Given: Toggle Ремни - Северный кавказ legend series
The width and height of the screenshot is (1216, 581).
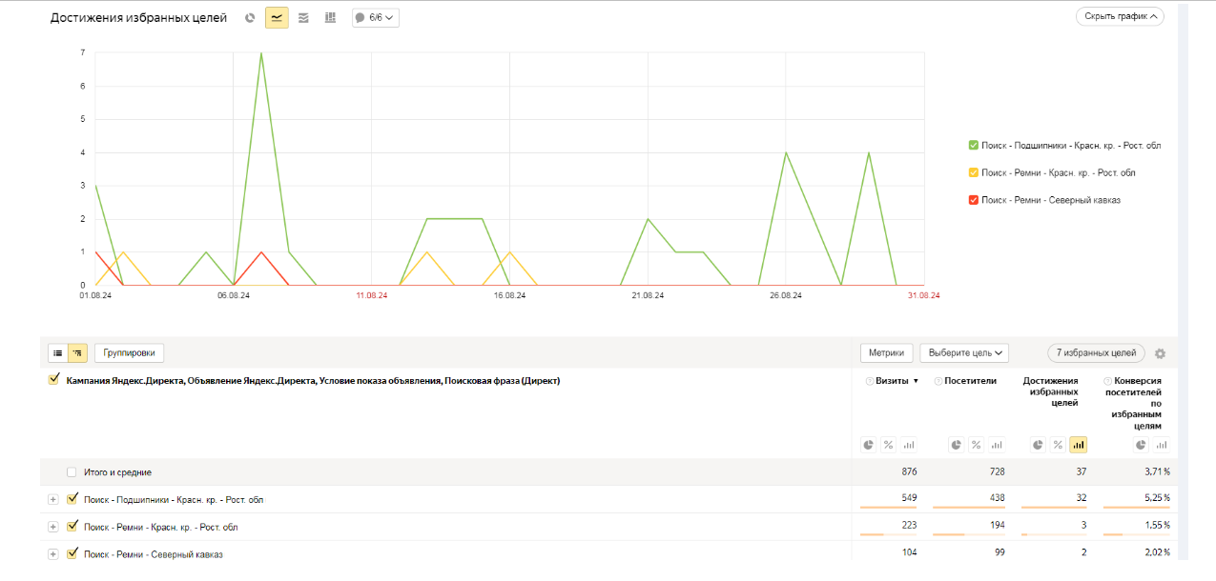Looking at the screenshot, I should point(974,200).
